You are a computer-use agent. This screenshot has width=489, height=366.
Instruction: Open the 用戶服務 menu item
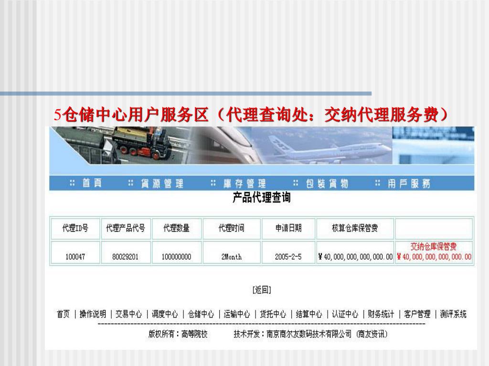[409, 183]
